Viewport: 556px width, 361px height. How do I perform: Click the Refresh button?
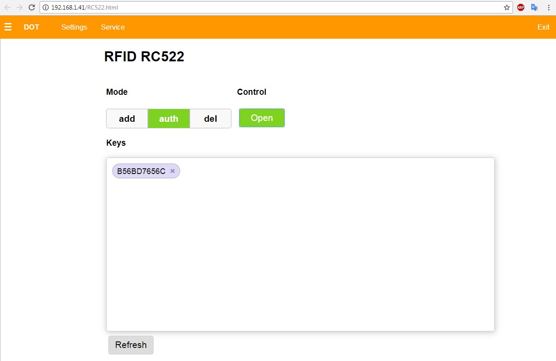tap(131, 345)
